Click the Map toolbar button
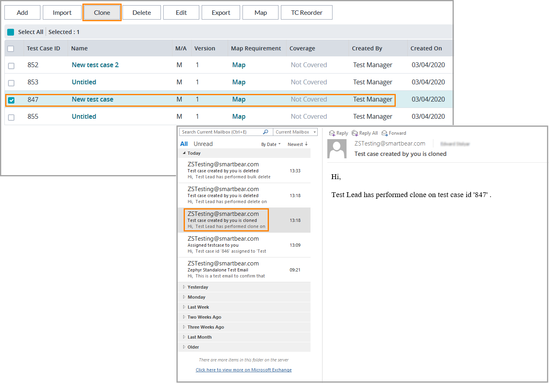This screenshot has width=549, height=383. 260,12
